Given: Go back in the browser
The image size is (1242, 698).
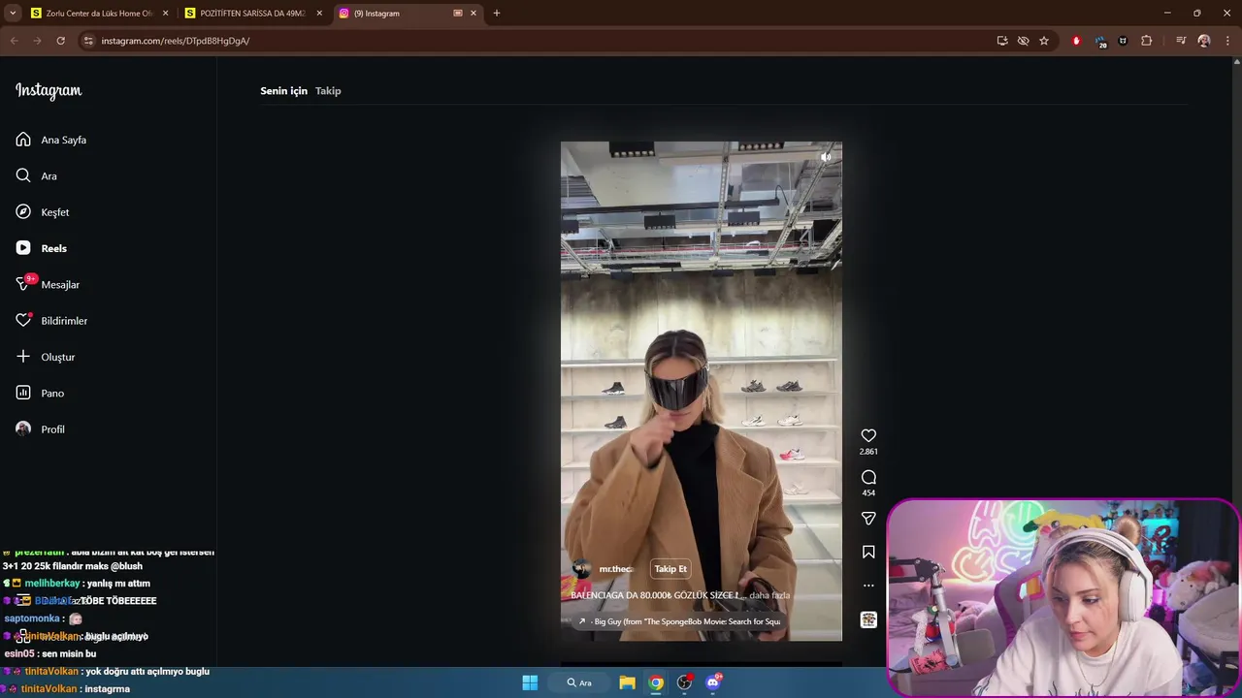Looking at the screenshot, I should [x=14, y=41].
